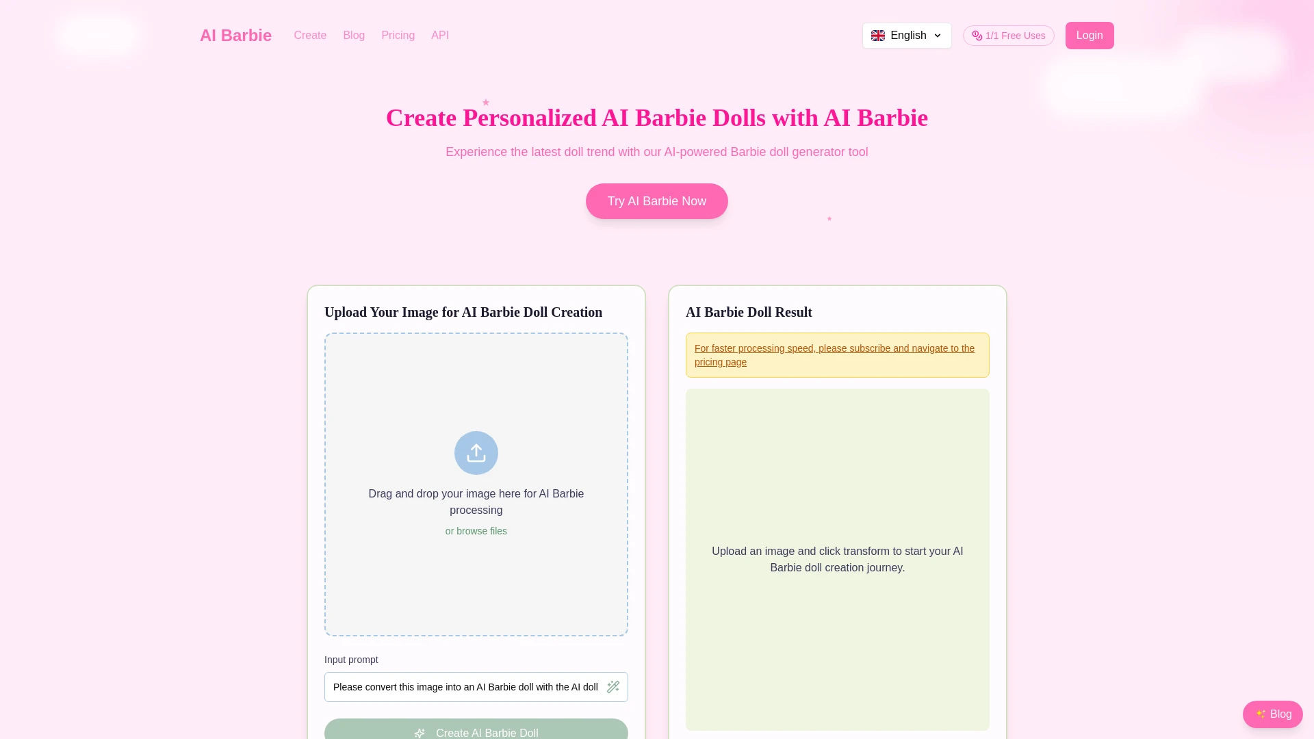The image size is (1314, 739).
Task: Click the upload cloud icon
Action: 476,452
